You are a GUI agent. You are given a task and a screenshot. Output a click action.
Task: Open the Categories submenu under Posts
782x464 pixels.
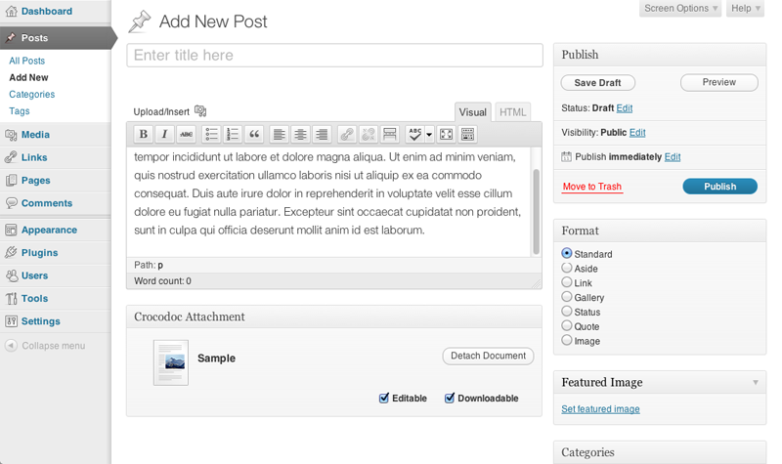[32, 94]
